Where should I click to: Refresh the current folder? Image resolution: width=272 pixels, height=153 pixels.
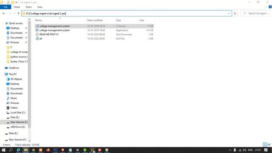(235, 13)
